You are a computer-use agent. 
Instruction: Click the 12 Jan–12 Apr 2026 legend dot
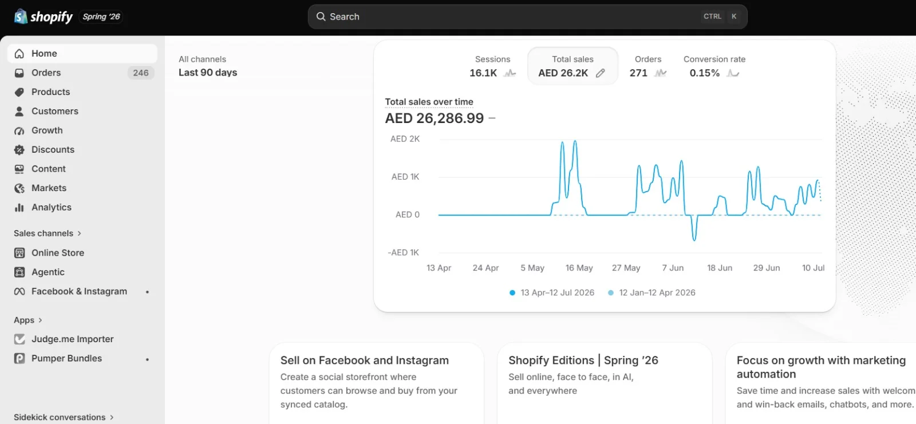click(611, 293)
